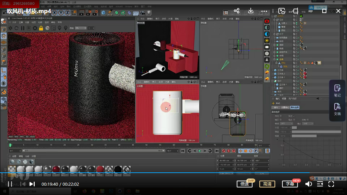
Task: Open the 高清 quality selector
Action: (x=267, y=184)
